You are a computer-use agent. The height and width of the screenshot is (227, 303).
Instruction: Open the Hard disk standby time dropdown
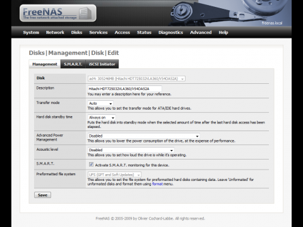[102, 117]
